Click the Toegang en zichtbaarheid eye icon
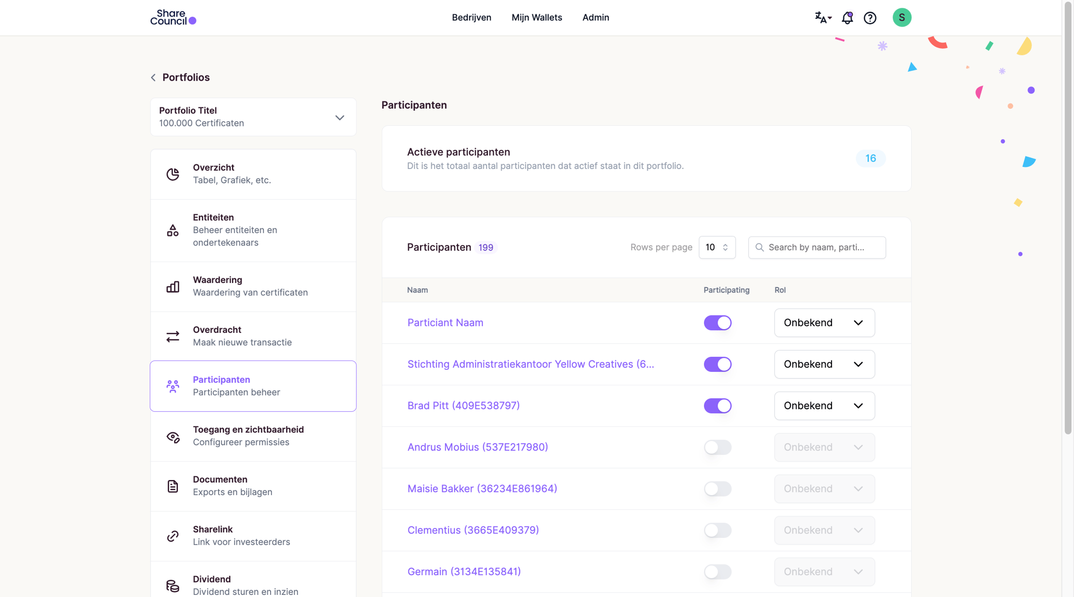The height and width of the screenshot is (597, 1074). [x=173, y=436]
